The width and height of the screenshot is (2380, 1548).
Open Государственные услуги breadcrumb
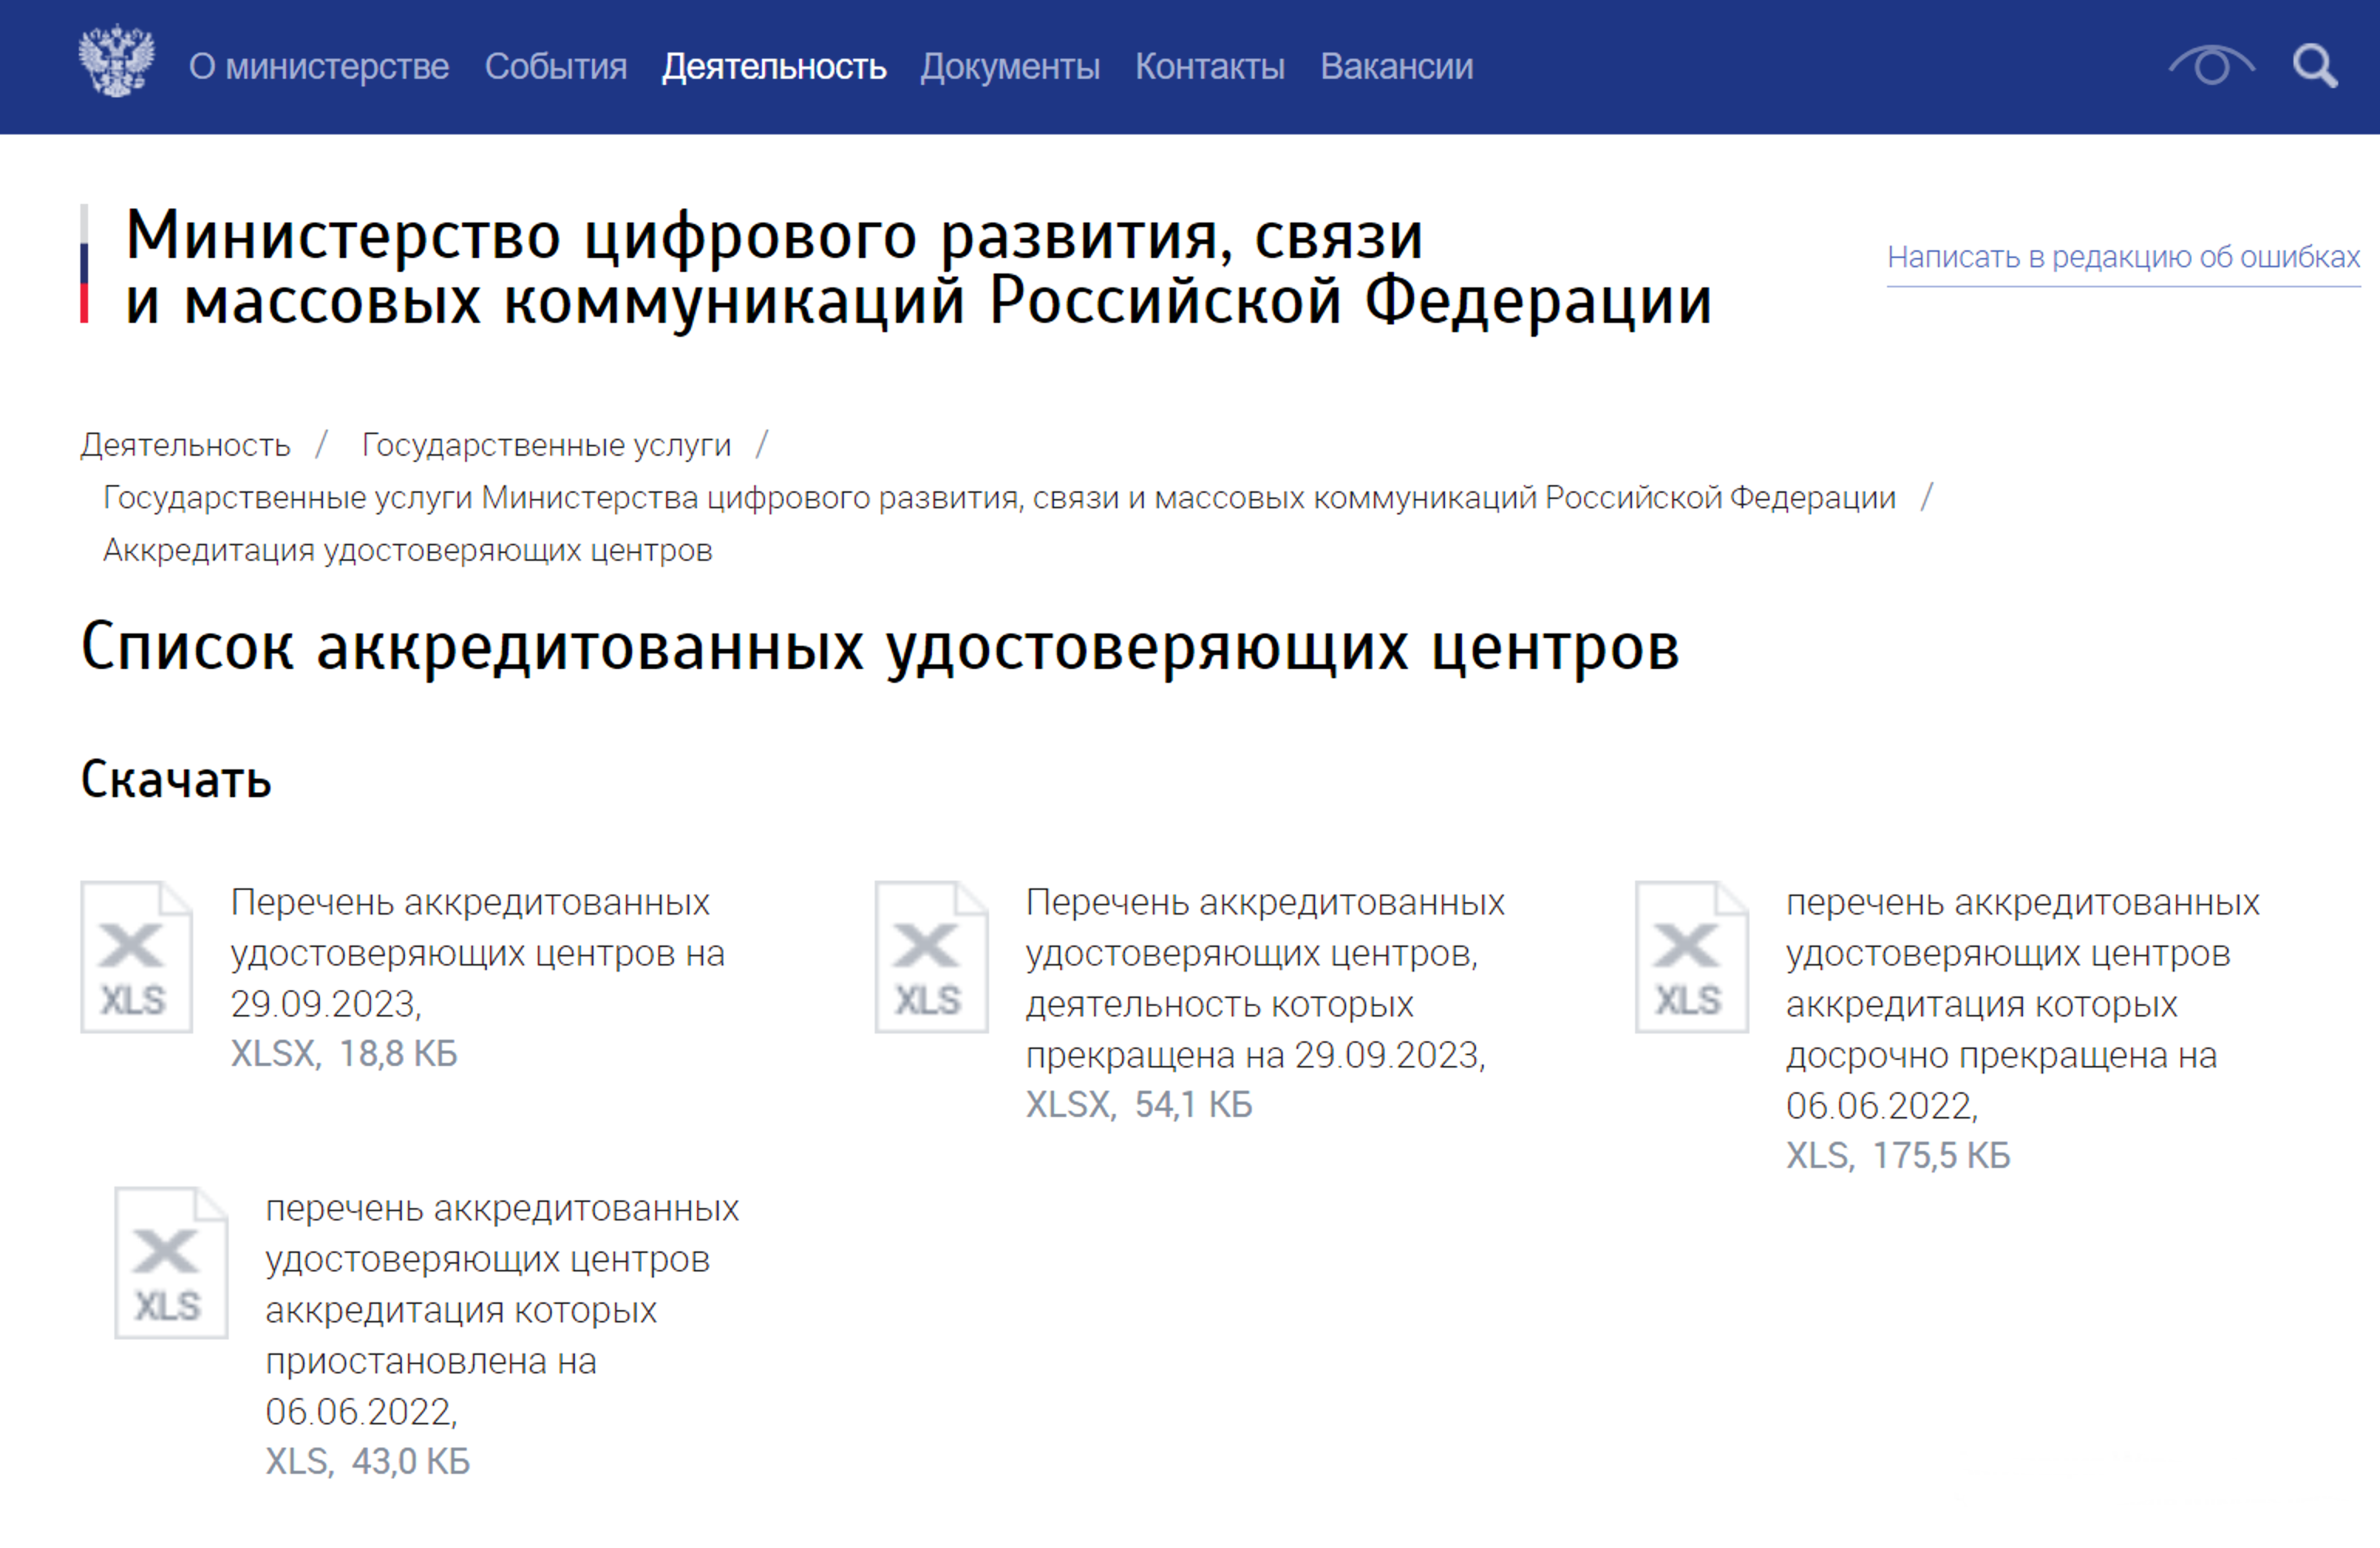click(x=546, y=445)
